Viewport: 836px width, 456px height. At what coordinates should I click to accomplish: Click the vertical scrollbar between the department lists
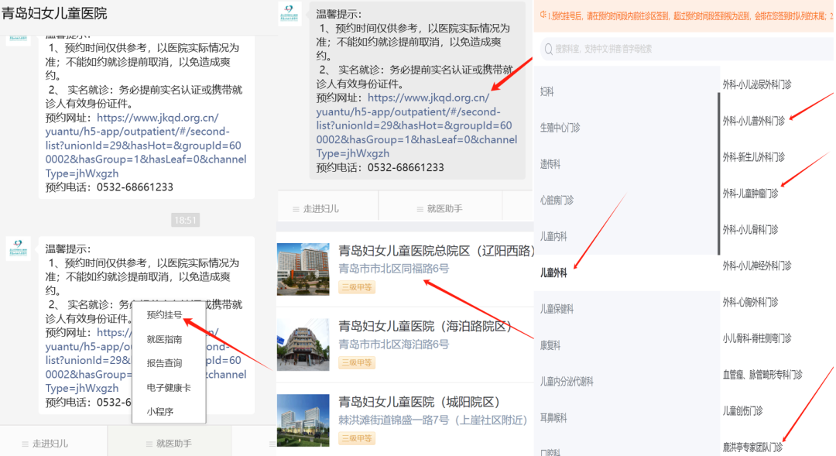(718, 174)
